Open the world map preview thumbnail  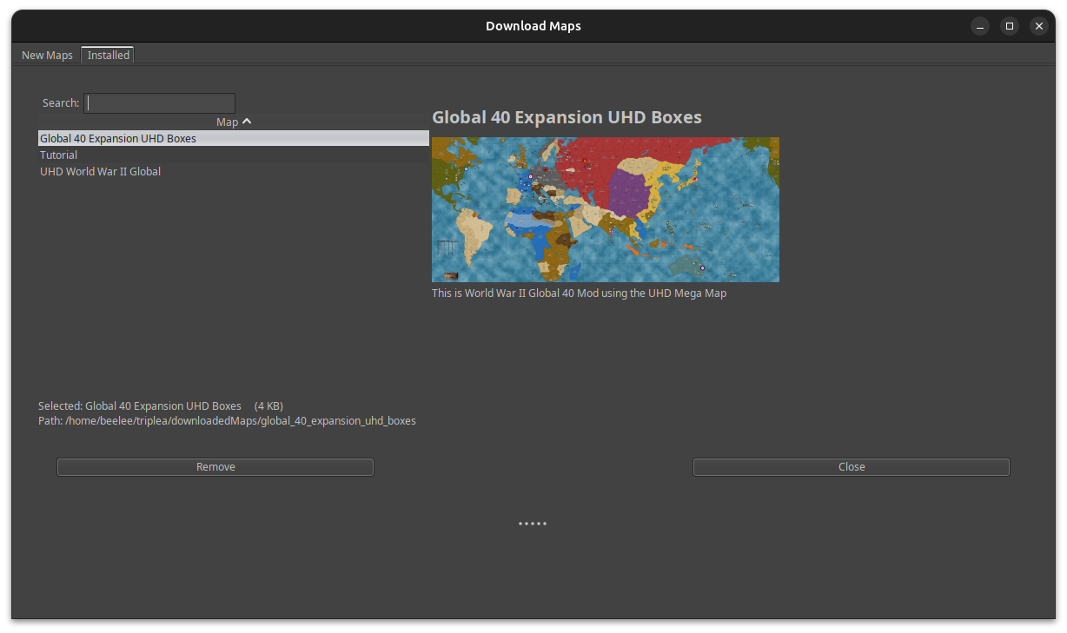(x=606, y=208)
